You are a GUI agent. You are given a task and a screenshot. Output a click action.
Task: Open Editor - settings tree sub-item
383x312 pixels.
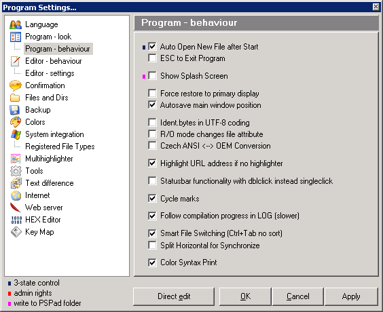tap(50, 73)
